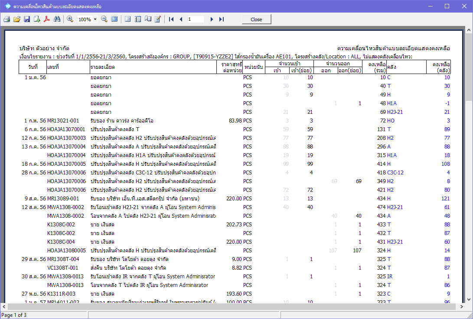Click the Export report icon
The height and width of the screenshot is (319, 473).
[37, 19]
